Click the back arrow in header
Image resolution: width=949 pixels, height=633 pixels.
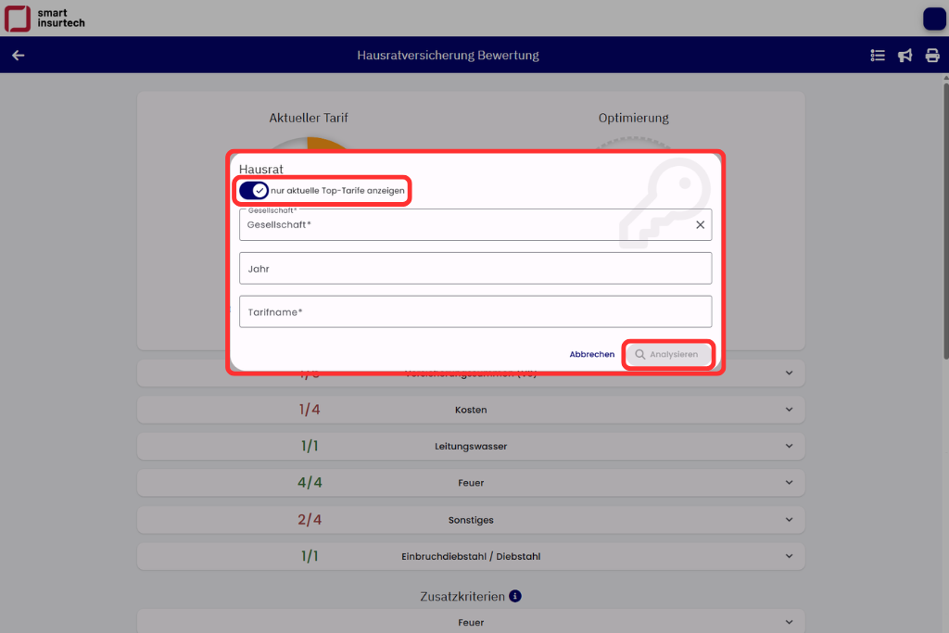(x=18, y=56)
